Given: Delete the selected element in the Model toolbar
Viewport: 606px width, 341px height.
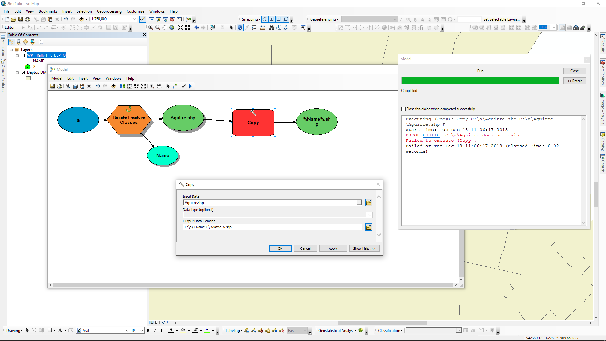Looking at the screenshot, I should pyautogui.click(x=89, y=86).
